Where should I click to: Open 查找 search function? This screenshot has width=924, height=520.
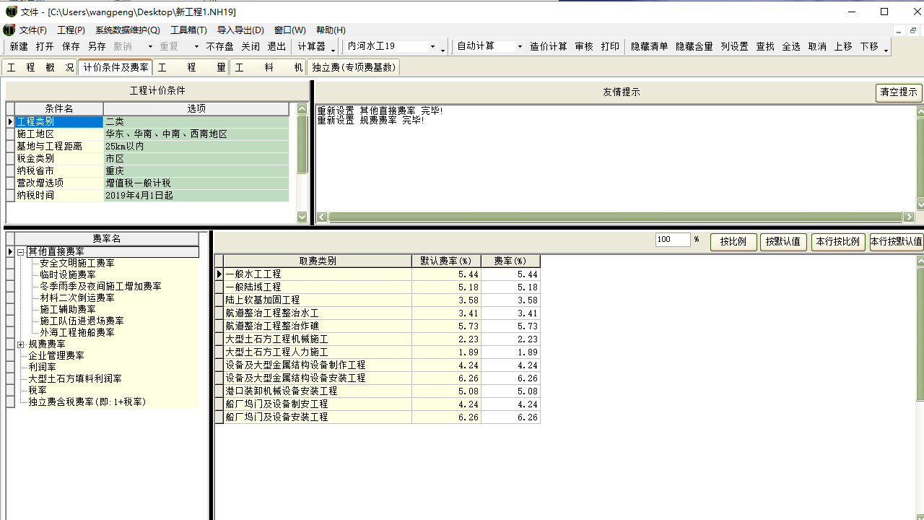764,47
